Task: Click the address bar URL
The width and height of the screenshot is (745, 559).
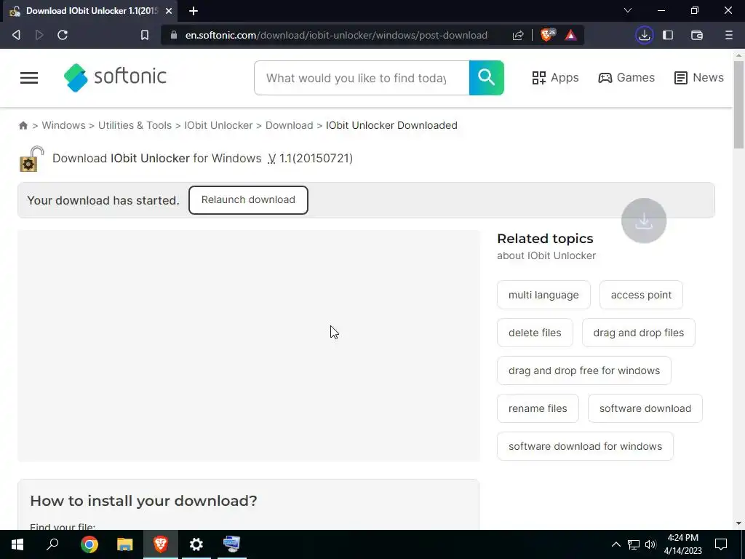Action: [x=336, y=35]
